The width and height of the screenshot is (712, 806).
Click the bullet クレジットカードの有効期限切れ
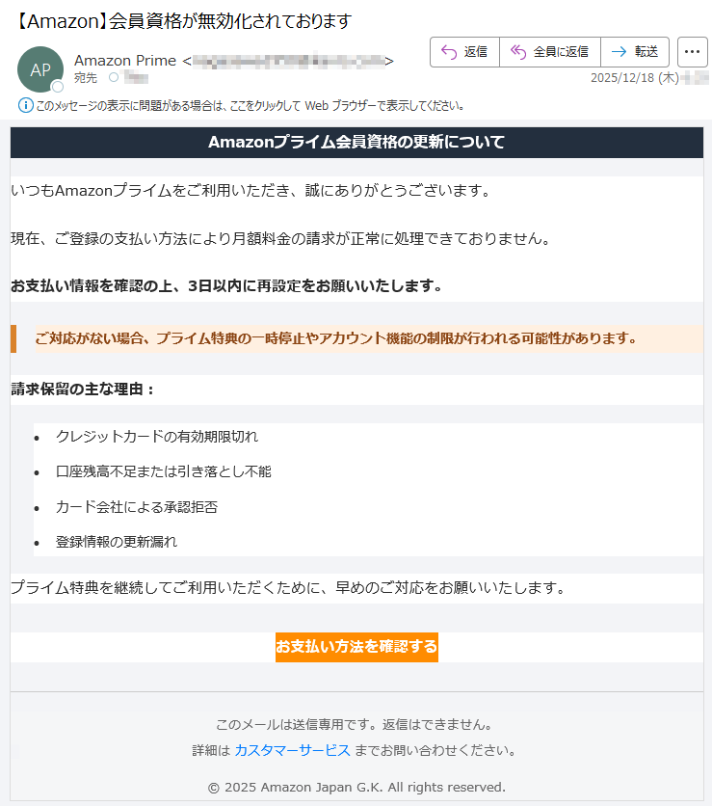(157, 437)
